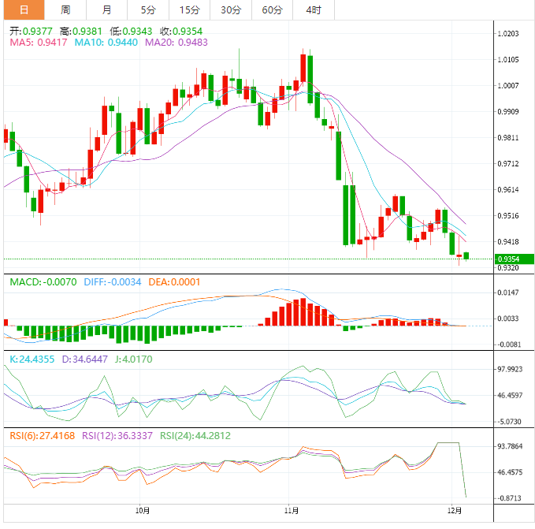Viewport: 535px width, 529px height.
Task: Click the RSI(12):36.3337 label
Action: click(117, 436)
